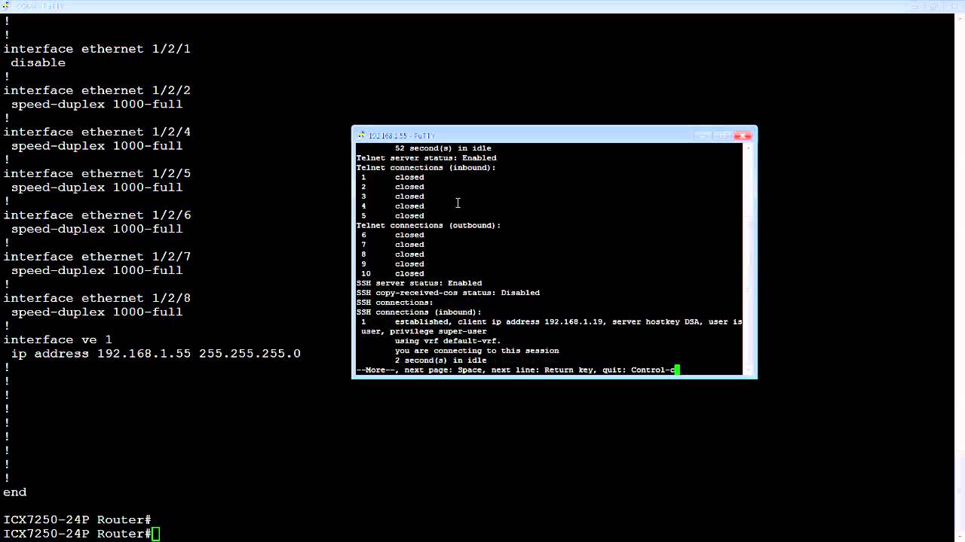This screenshot has width=965, height=542.
Task: Click the 'established, client ip address 192.168.1.19' line
Action: click(x=551, y=321)
